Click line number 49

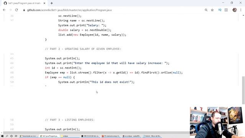[x=12, y=77]
